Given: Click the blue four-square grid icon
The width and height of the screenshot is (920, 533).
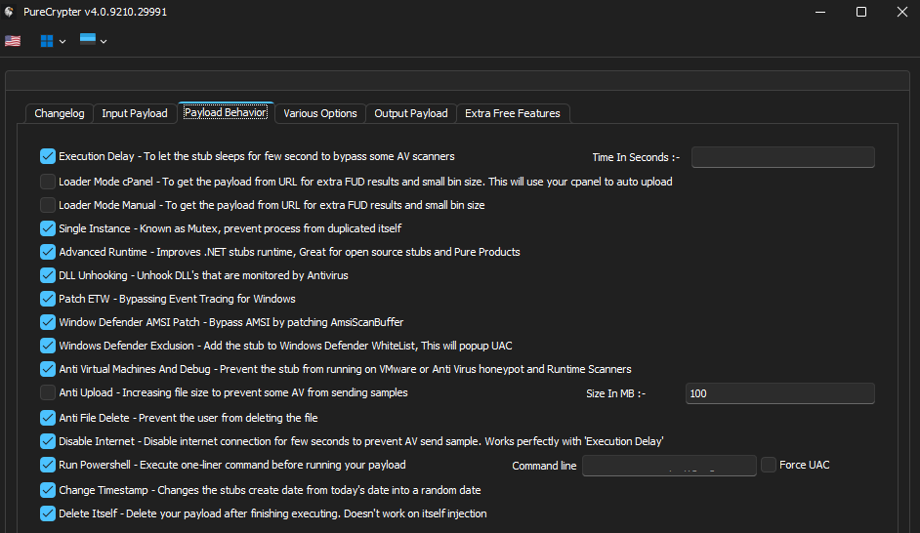Looking at the screenshot, I should (47, 41).
